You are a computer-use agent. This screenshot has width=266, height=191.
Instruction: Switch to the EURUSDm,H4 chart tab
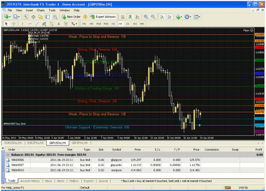[13, 143]
